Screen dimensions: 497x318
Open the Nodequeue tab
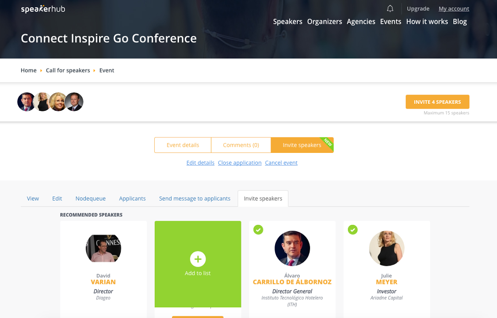(x=91, y=199)
